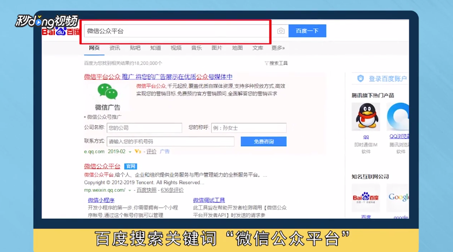Select the 网页 tab
The height and width of the screenshot is (252, 453).
pyautogui.click(x=94, y=48)
